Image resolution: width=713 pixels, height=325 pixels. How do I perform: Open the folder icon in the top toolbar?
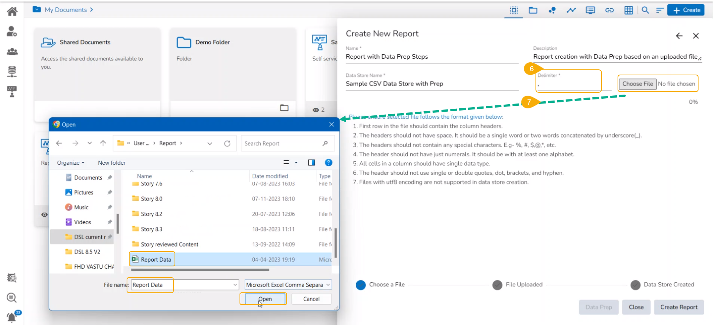point(533,10)
